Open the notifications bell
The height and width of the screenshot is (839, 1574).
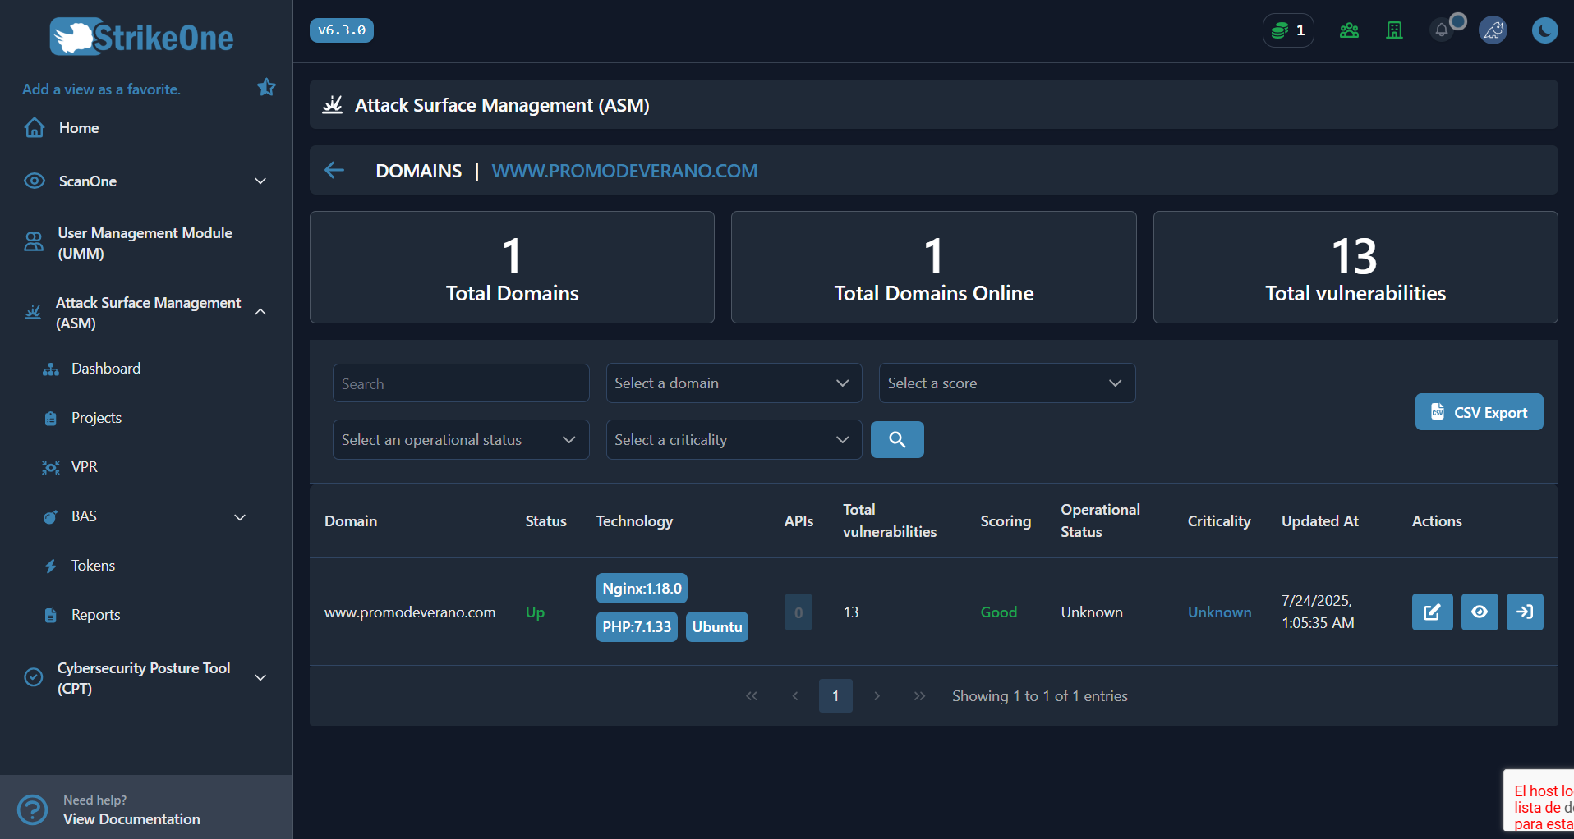1442,30
